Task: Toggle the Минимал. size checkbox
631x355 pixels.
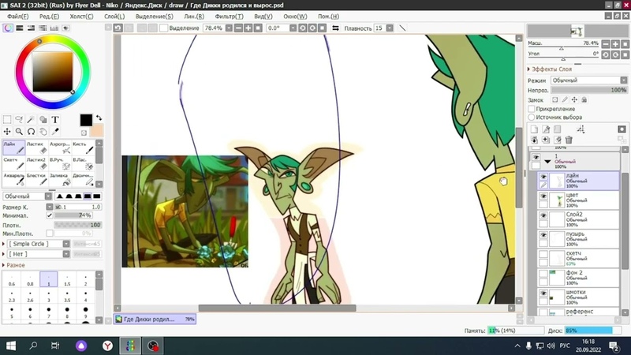Action: tap(50, 215)
